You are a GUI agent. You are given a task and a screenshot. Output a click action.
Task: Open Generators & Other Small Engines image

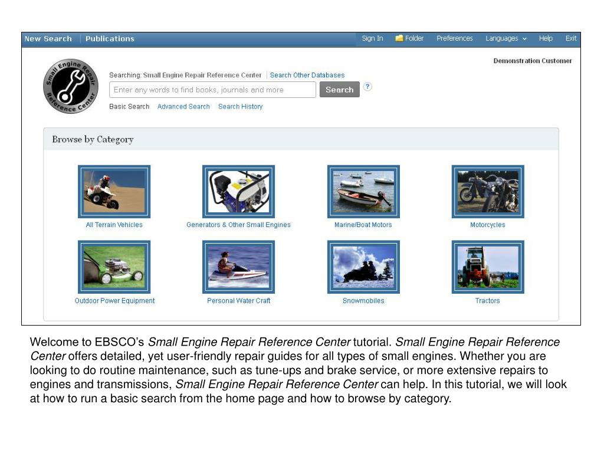[x=238, y=192]
